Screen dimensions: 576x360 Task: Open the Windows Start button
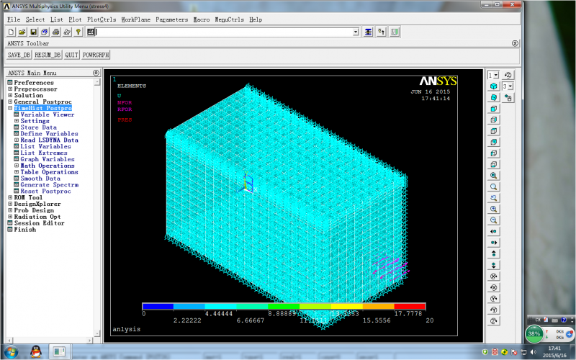point(11,352)
